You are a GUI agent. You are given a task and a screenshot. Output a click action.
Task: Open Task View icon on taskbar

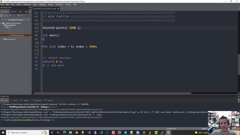[58, 132]
